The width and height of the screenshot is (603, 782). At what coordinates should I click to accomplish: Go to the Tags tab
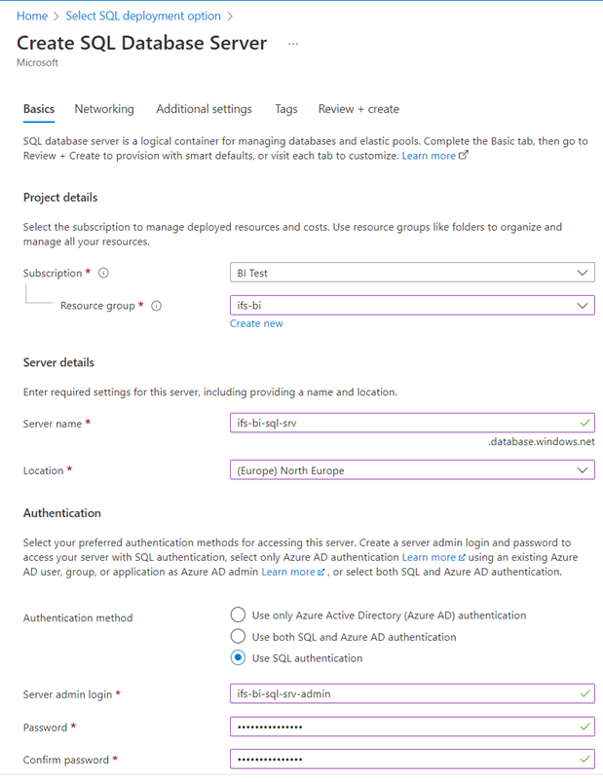pos(285,109)
